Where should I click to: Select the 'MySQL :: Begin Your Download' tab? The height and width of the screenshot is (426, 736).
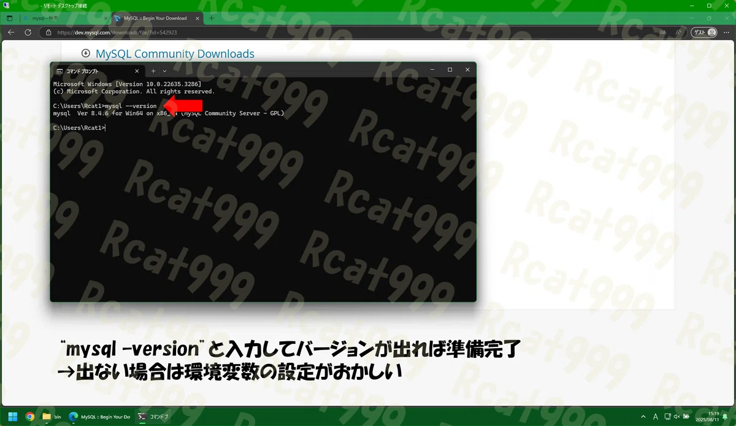157,18
